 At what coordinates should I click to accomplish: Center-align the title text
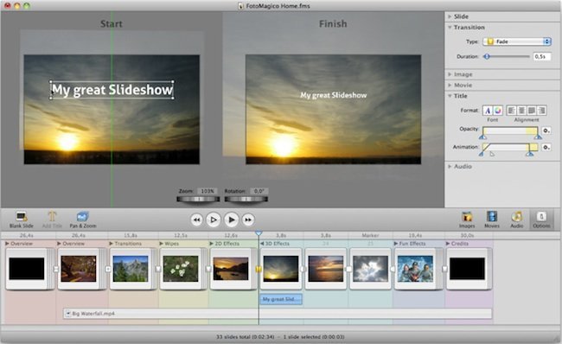pyautogui.click(x=521, y=111)
